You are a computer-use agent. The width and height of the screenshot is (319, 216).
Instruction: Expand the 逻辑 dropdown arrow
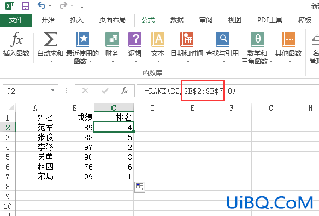(x=135, y=61)
